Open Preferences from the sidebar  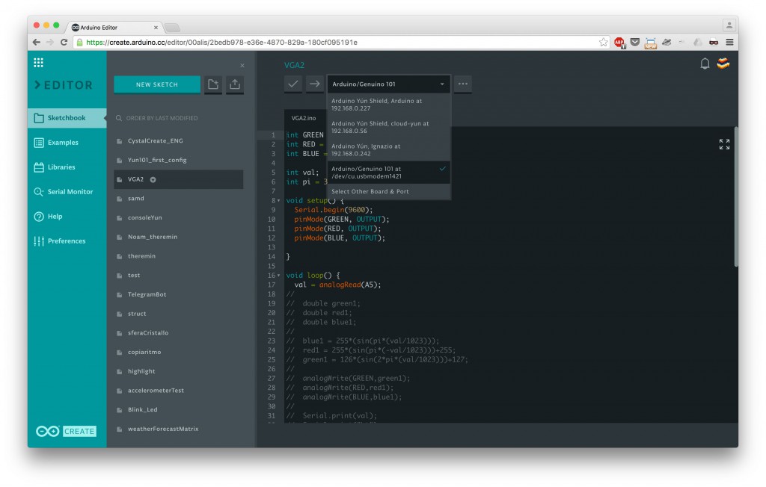click(x=66, y=241)
